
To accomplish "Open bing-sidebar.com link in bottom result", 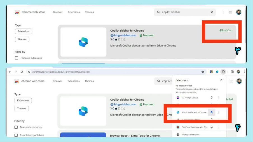I will pyautogui.click(x=125, y=105).
